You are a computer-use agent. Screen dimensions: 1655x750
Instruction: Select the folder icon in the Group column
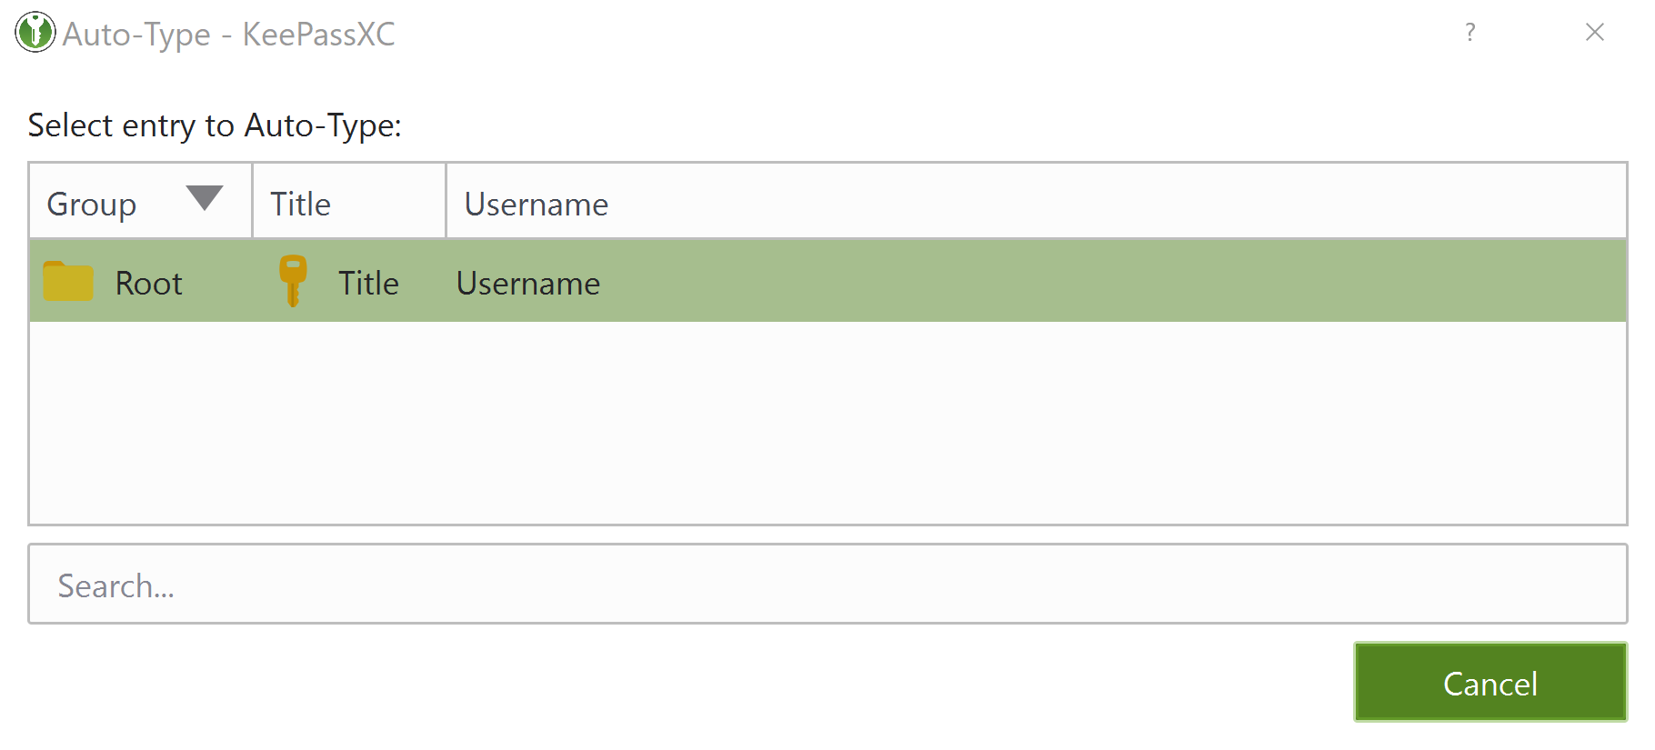point(67,282)
